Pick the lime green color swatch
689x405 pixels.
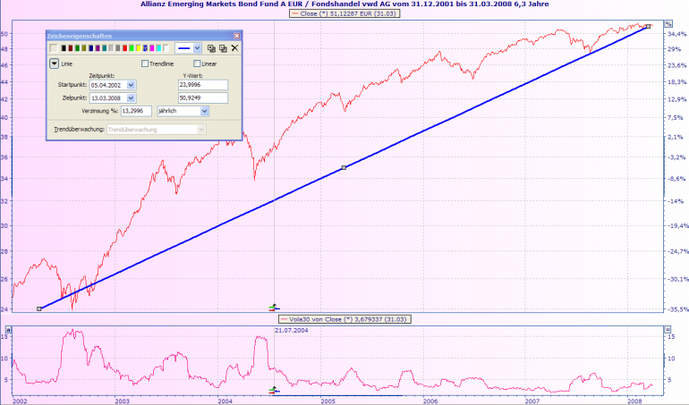pos(132,48)
